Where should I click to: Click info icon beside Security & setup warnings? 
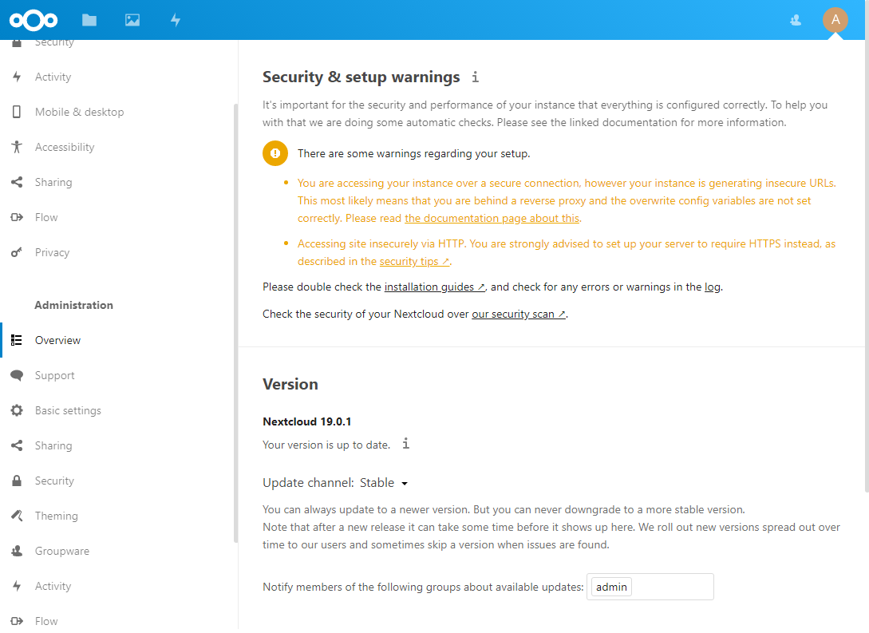pos(475,77)
